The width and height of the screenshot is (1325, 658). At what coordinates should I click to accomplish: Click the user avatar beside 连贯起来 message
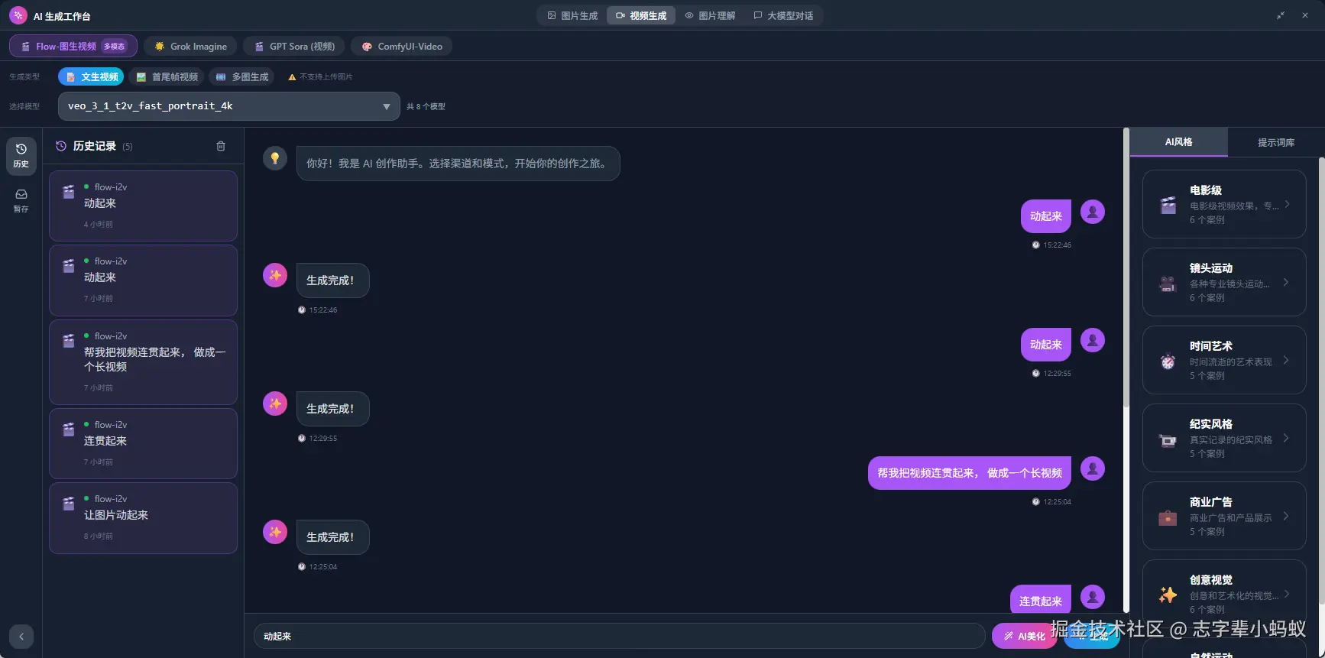[x=1093, y=597]
